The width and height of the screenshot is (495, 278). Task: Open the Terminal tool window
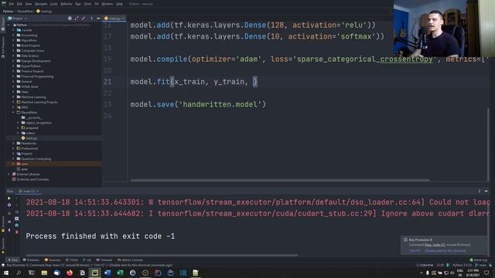pos(104,260)
